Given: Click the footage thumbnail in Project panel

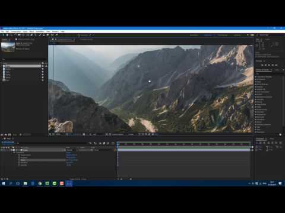Looking at the screenshot, I should (8, 47).
